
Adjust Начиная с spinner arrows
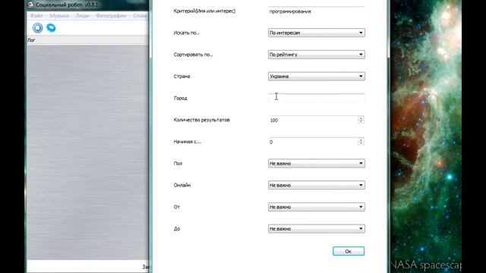361,142
